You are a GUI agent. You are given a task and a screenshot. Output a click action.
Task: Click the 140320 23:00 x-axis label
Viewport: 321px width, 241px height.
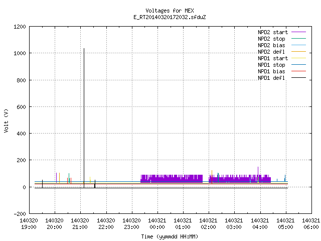(x=131, y=224)
